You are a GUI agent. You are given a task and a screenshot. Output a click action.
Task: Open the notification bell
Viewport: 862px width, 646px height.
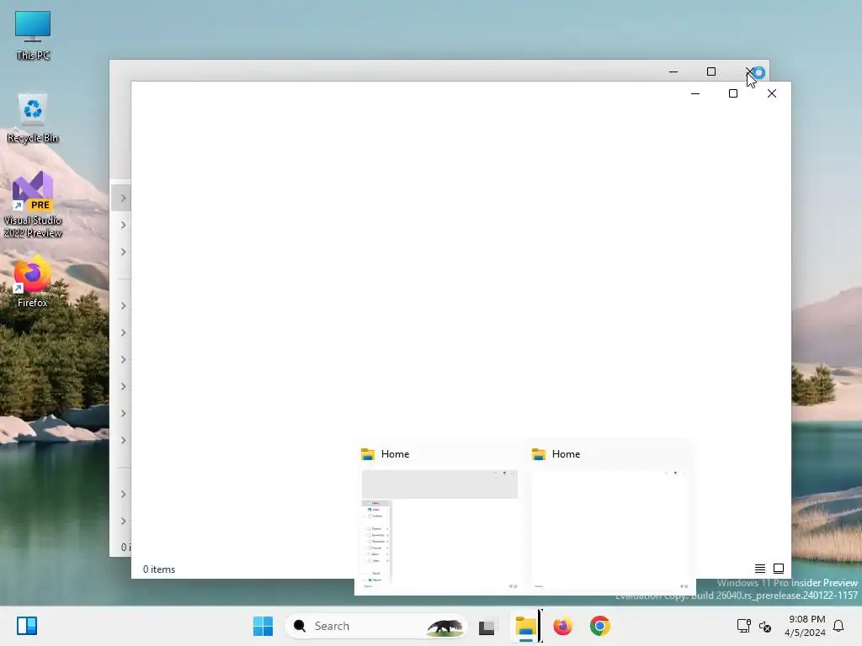coord(838,626)
